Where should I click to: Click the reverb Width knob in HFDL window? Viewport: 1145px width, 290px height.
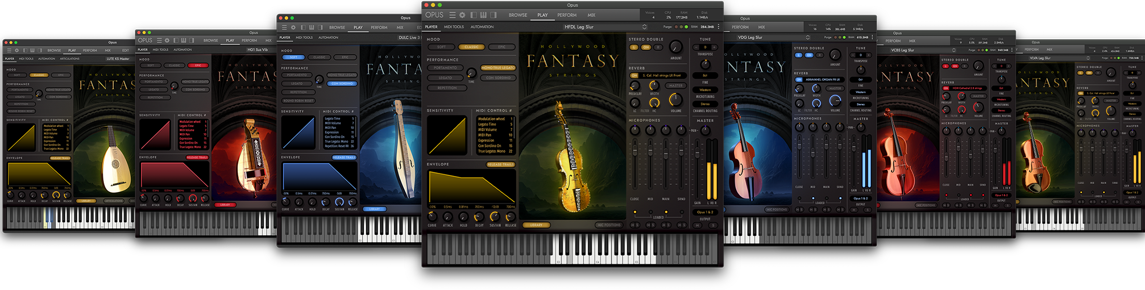(x=654, y=86)
